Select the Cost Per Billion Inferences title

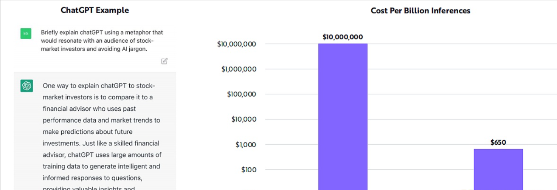[420, 11]
